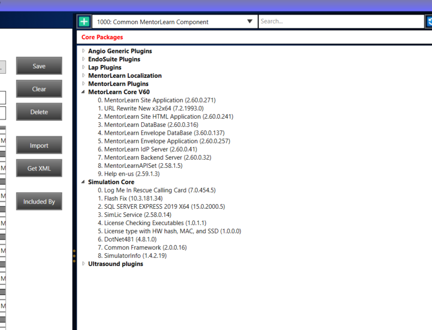
Task: Click the Included By button
Action: point(39,201)
